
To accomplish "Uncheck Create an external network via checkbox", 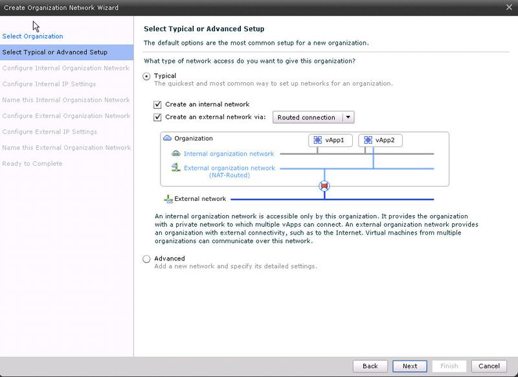I will 157,117.
